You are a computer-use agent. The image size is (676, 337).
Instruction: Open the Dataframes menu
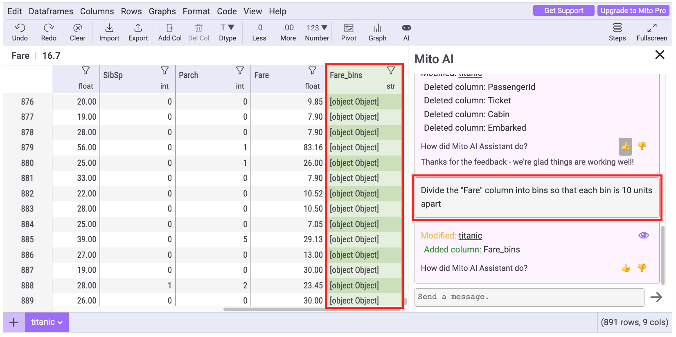click(x=51, y=11)
